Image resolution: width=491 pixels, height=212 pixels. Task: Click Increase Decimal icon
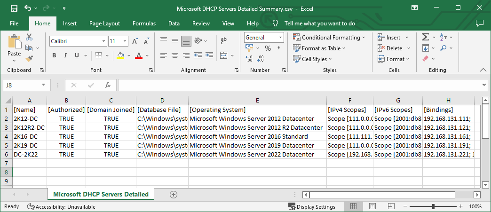click(249, 59)
